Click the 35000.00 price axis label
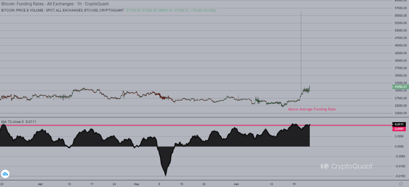 401,76
